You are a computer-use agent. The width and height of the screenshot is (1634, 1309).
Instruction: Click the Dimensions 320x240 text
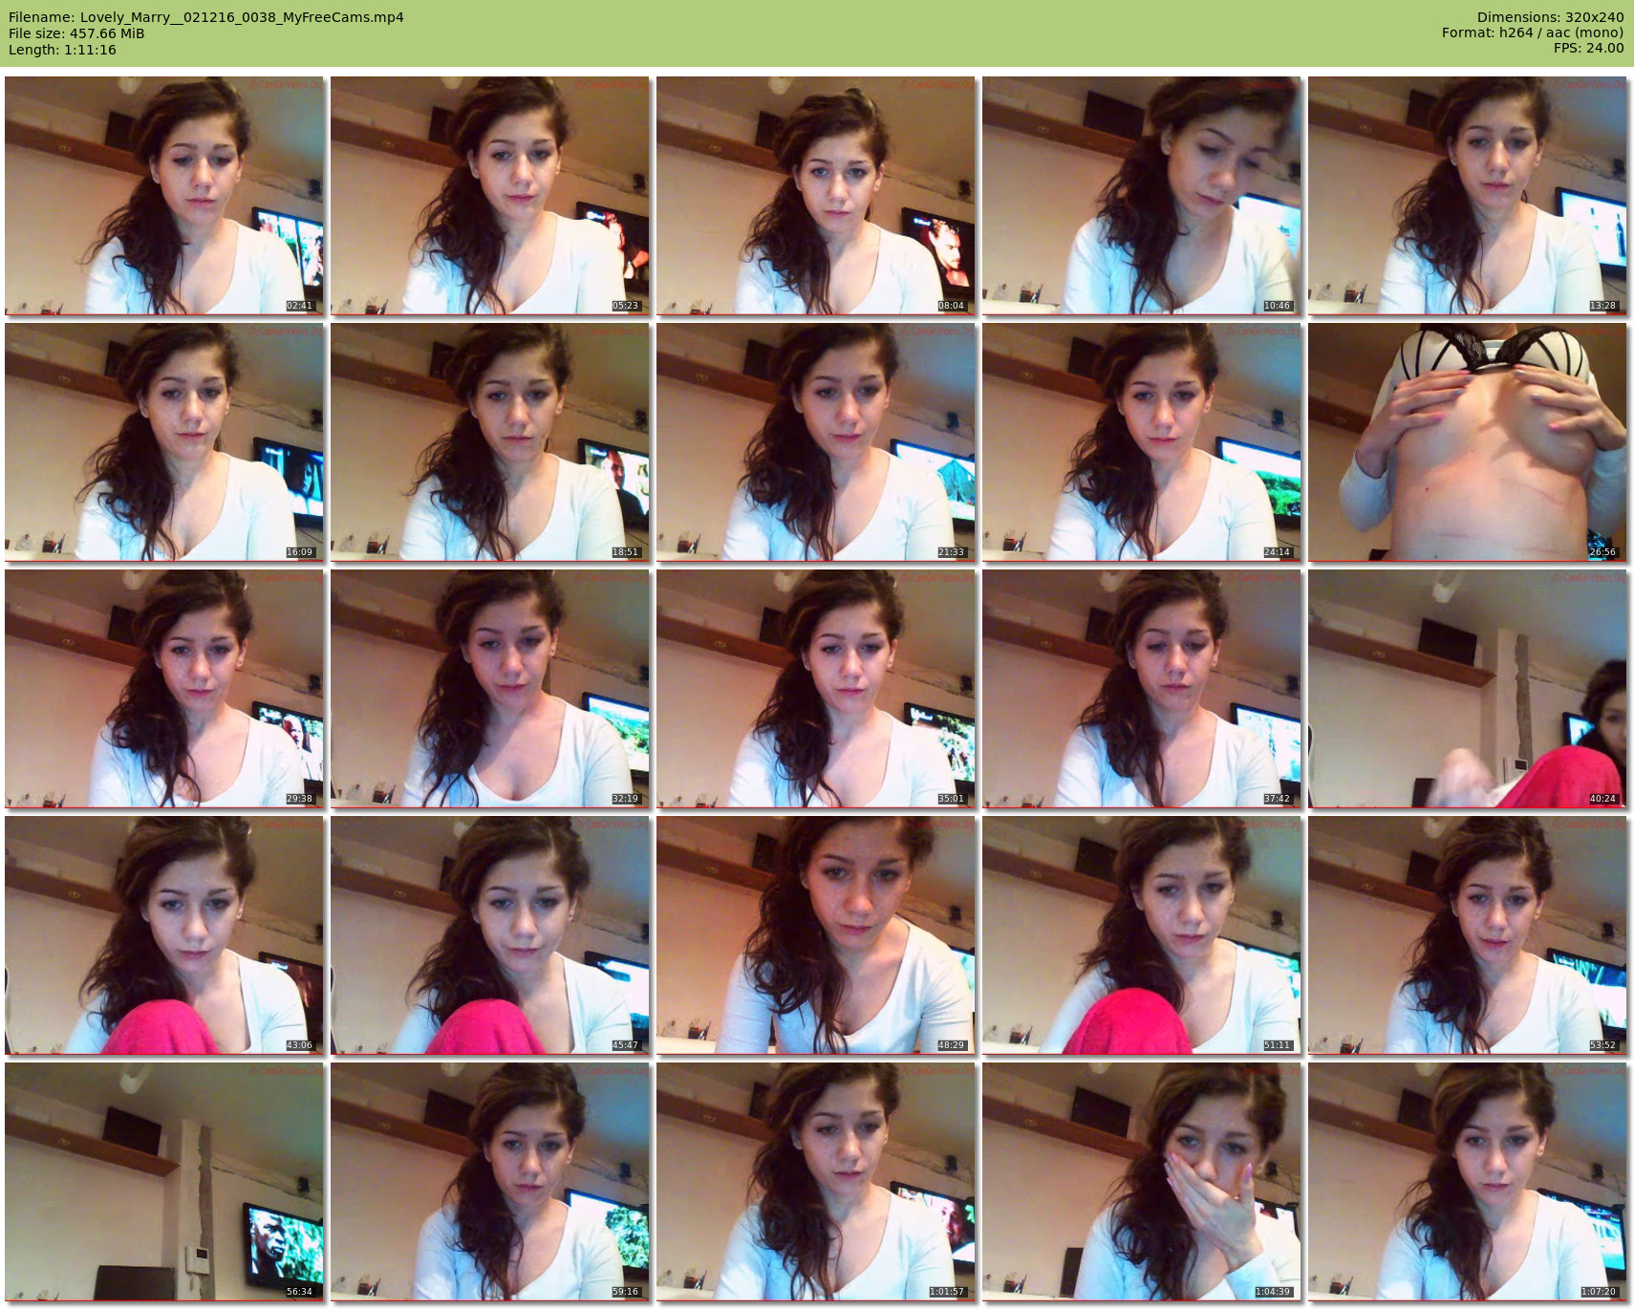(1550, 17)
